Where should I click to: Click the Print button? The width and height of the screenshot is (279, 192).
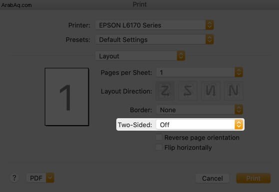click(253, 179)
